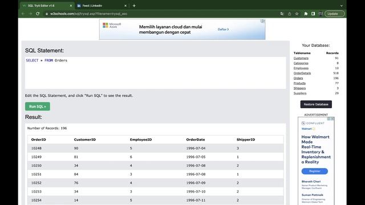Click the Restore Database button
This screenshot has height=205, width=365.
coord(316,104)
